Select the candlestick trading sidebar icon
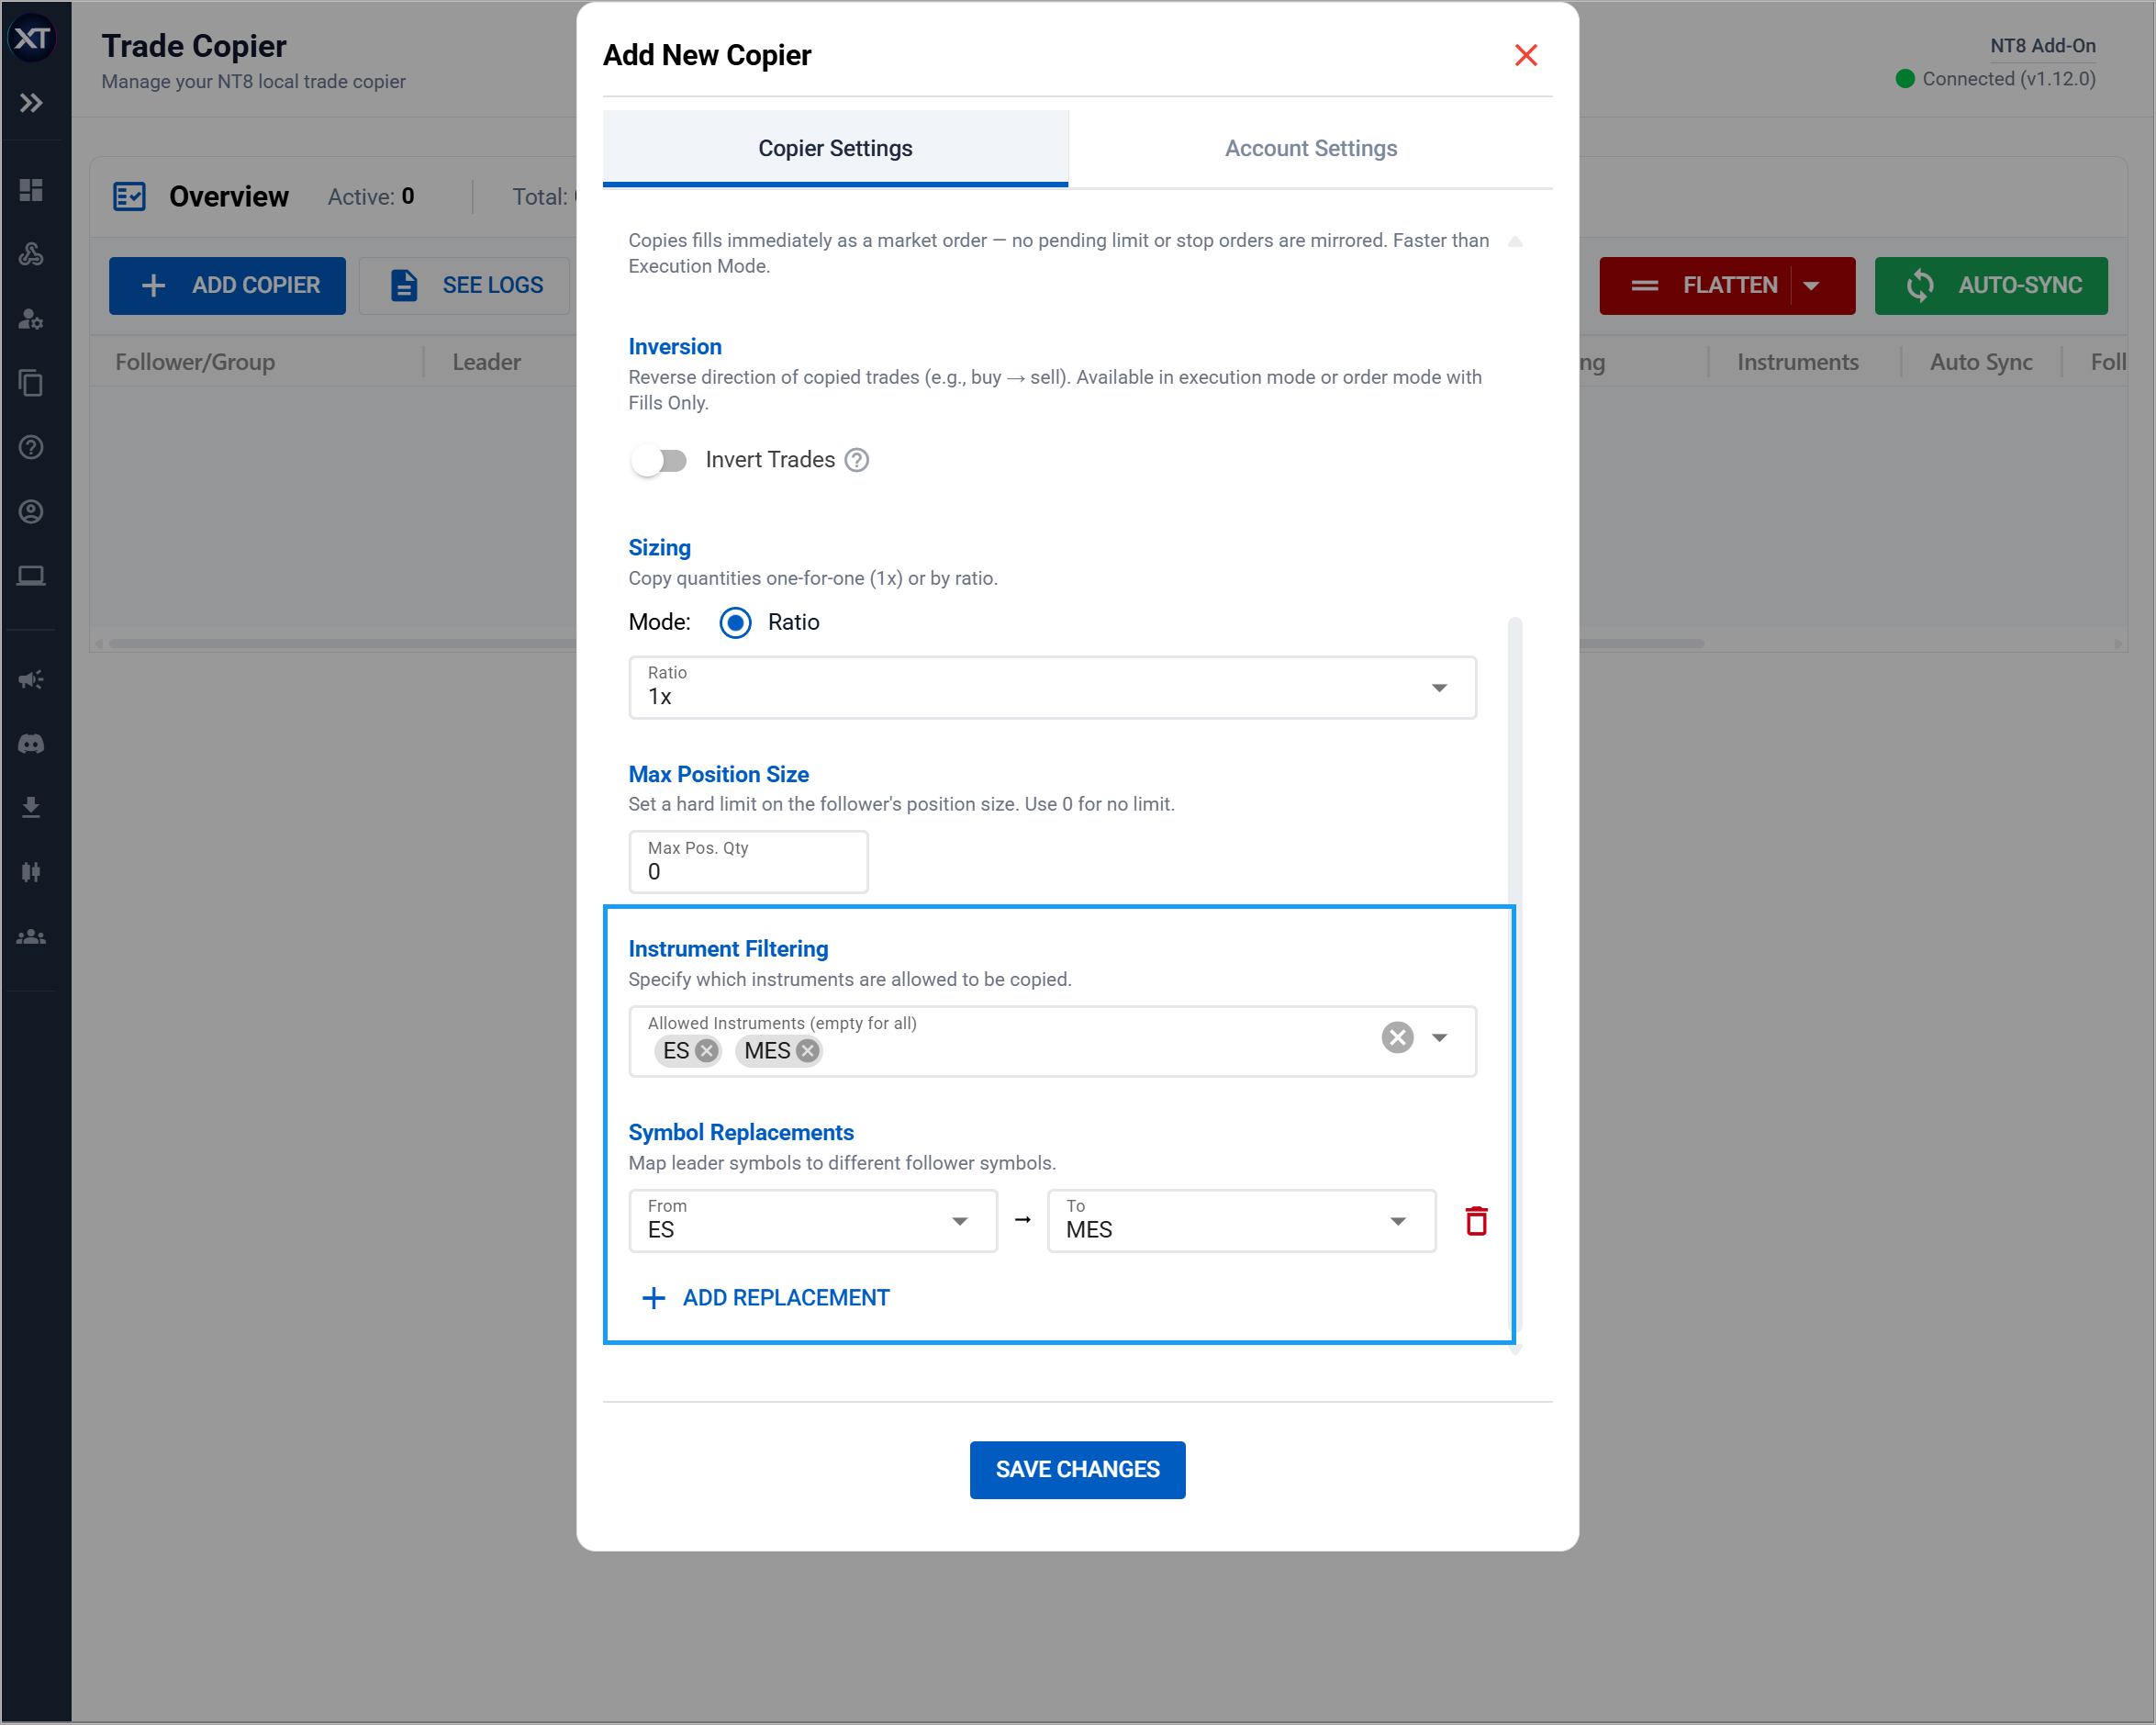Viewport: 2156px width, 1725px height. [31, 871]
